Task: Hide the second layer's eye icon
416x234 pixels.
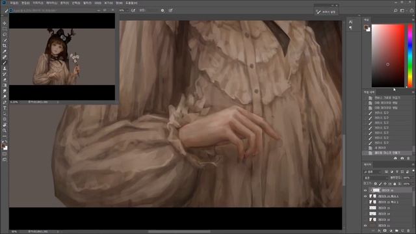Action: point(365,196)
